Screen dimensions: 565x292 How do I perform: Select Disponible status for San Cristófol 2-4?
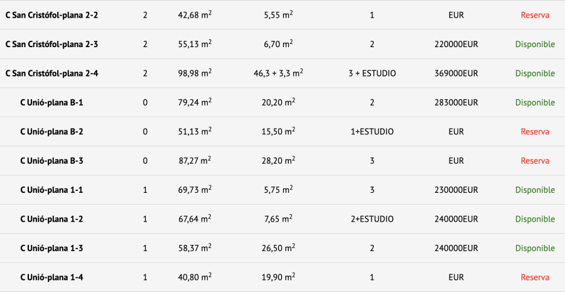tap(535, 73)
